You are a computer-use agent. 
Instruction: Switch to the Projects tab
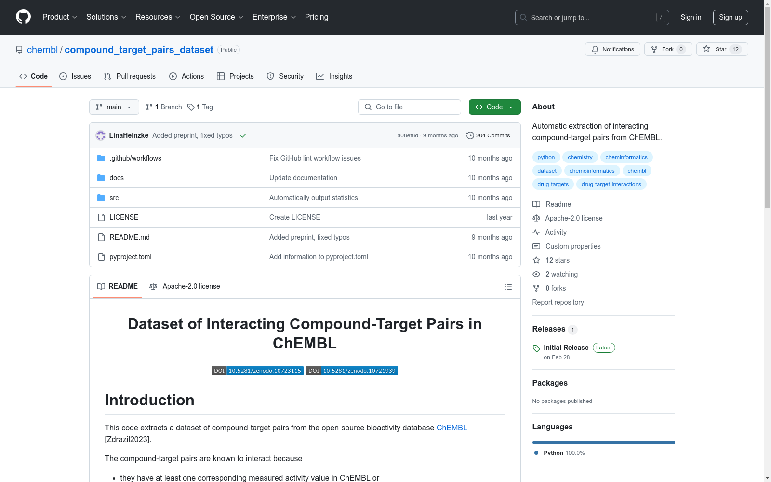[235, 76]
